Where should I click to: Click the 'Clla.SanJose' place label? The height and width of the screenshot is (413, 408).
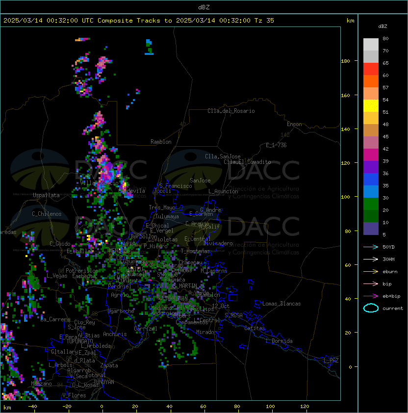pyautogui.click(x=223, y=156)
